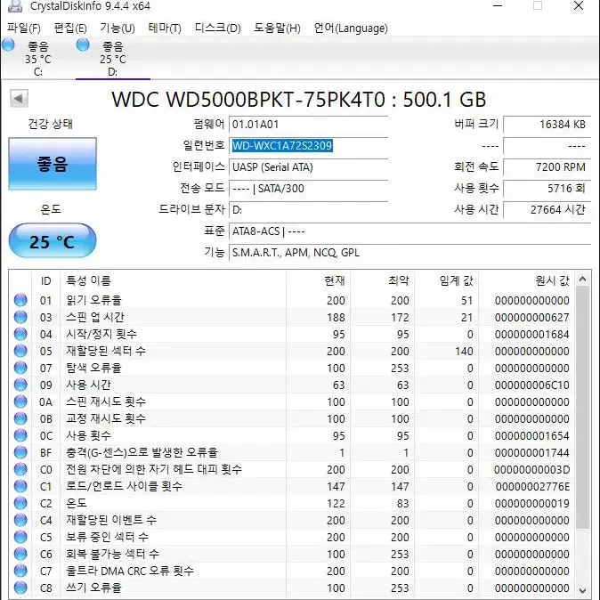
Task: Minimize the CrystalDiskInfo window
Action: [x=498, y=5]
